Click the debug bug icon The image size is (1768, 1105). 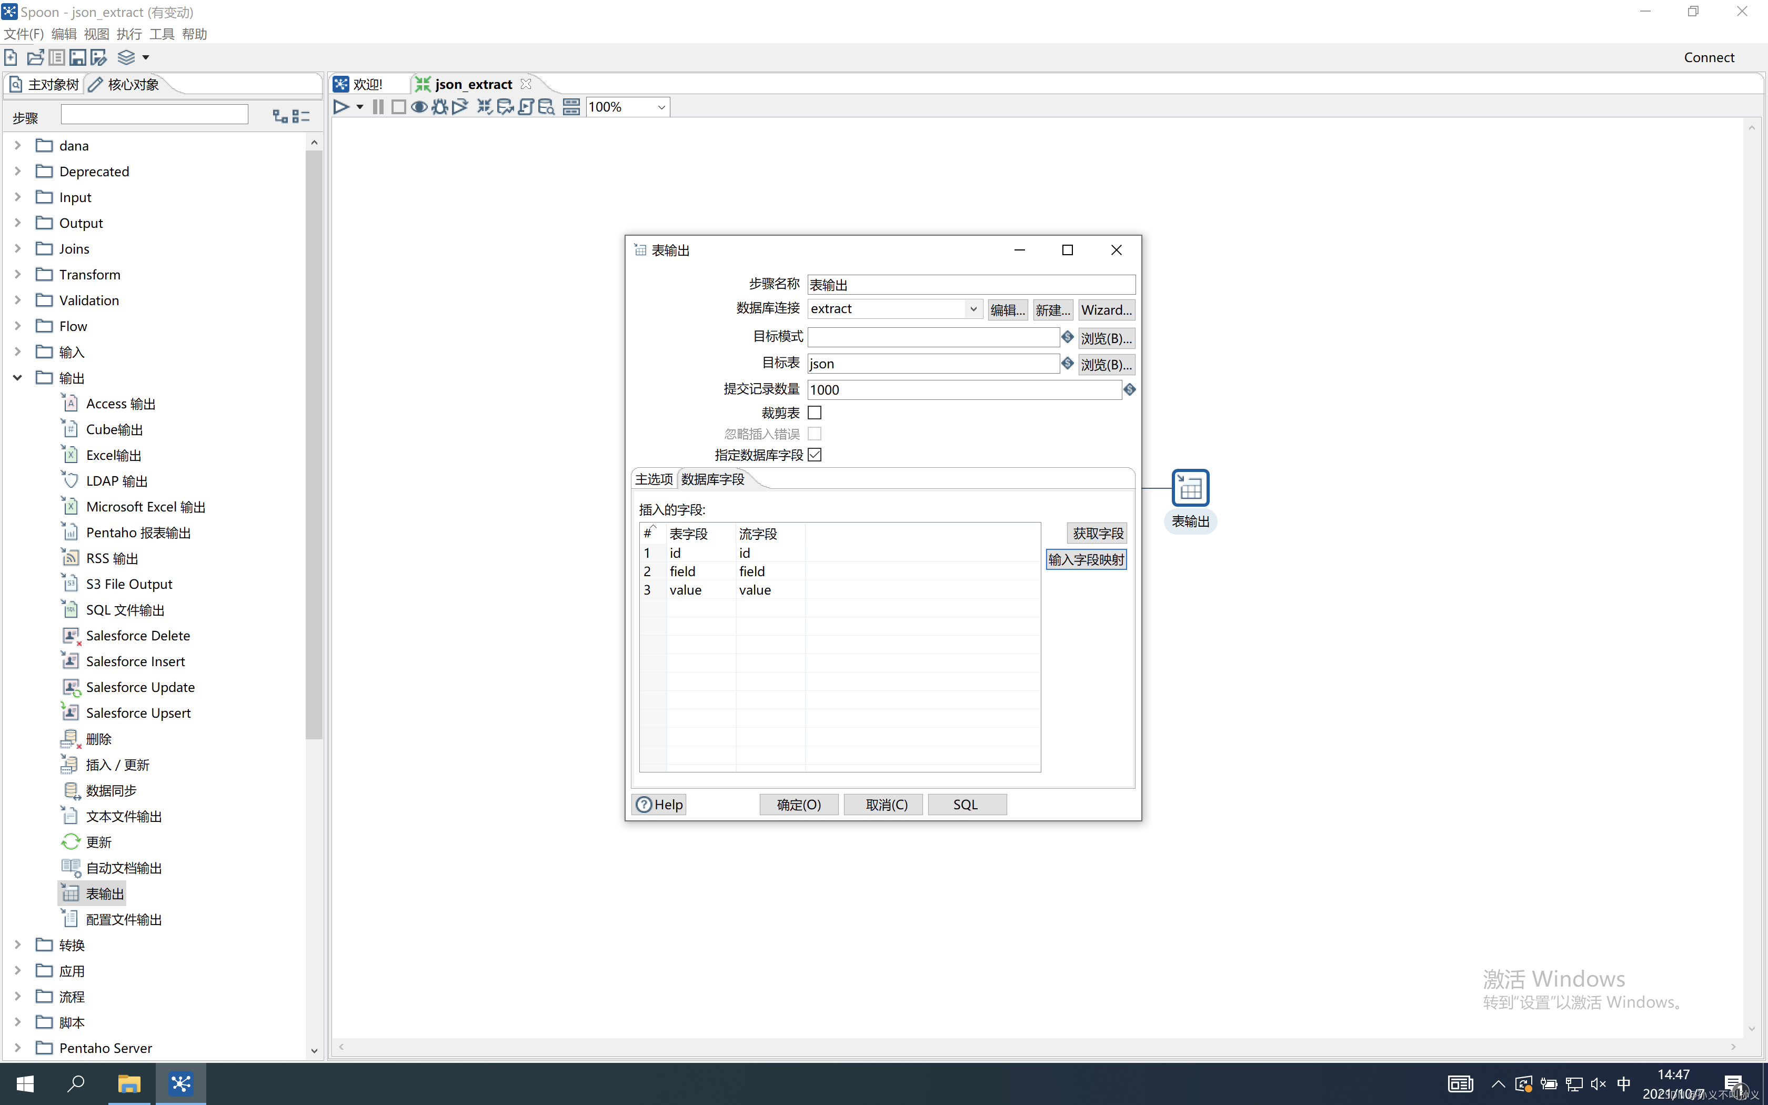[x=439, y=107]
